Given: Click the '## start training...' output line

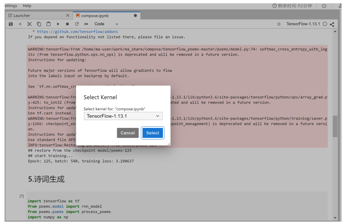Looking at the screenshot, I should (x=50, y=156).
